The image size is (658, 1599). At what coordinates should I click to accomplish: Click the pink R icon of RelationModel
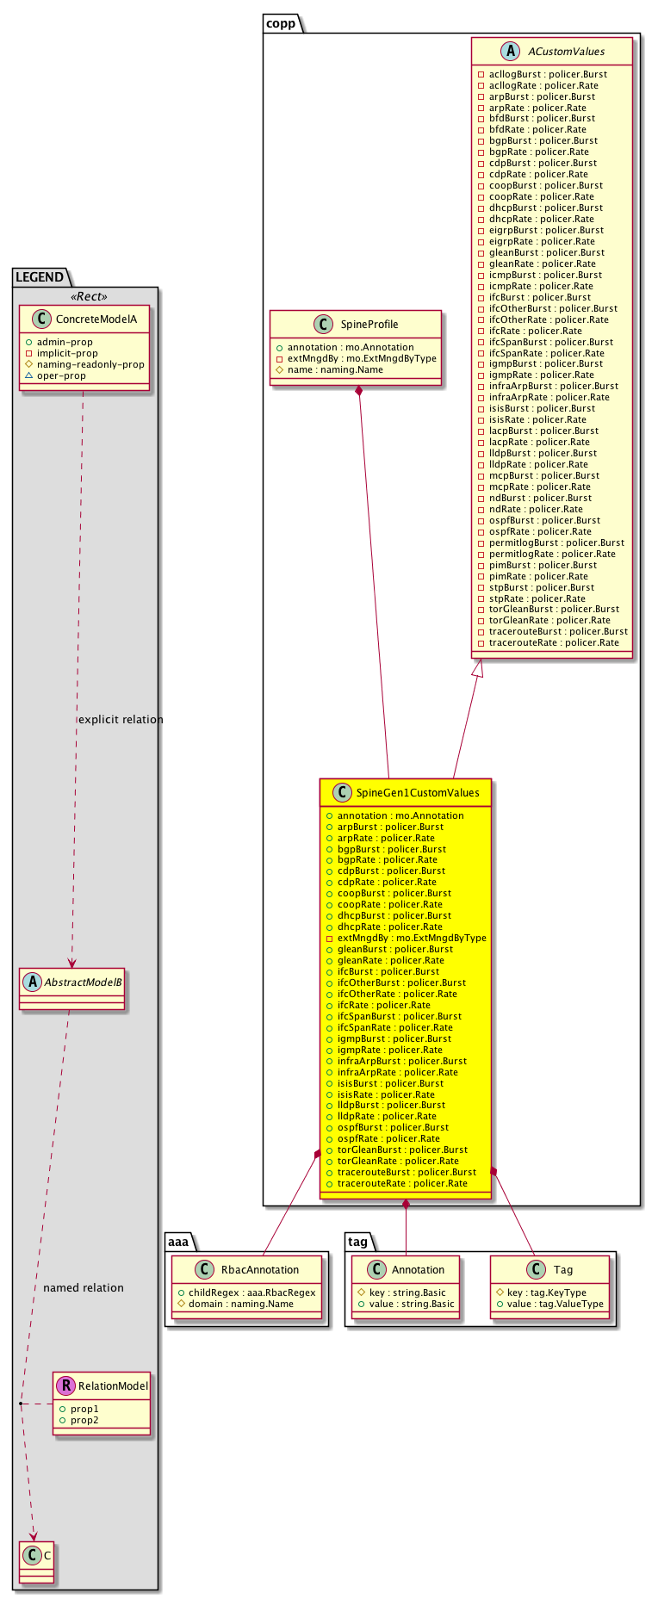coord(65,1385)
